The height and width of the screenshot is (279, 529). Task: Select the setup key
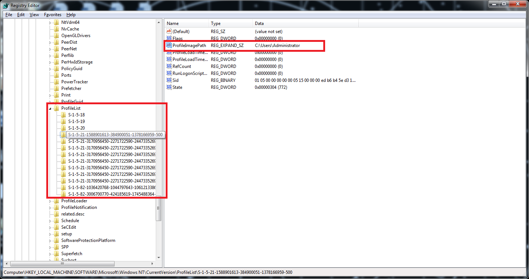(x=66, y=234)
